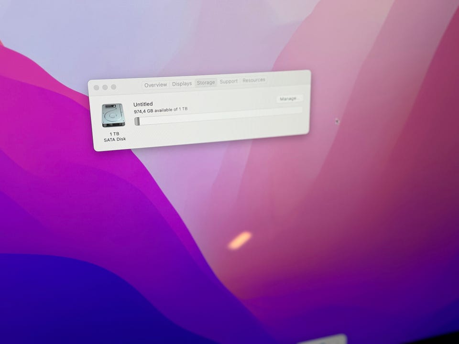Minimize window with the middle traffic-light button
Viewport: 459px width, 344px height.
coord(105,87)
